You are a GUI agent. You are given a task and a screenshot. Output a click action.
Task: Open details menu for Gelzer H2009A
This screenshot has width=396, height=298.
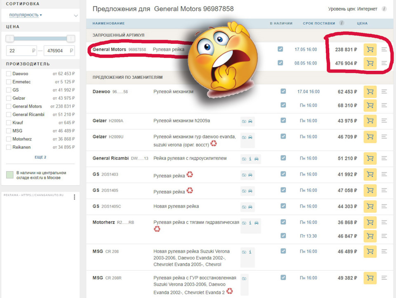tap(384, 121)
